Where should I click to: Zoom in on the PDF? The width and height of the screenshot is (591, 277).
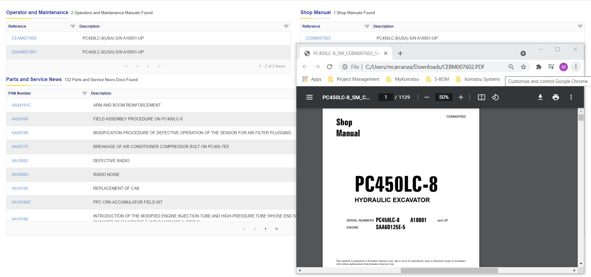pos(461,97)
